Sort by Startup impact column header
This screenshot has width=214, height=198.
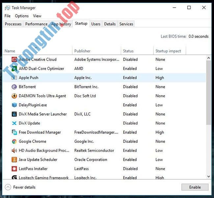click(170, 51)
